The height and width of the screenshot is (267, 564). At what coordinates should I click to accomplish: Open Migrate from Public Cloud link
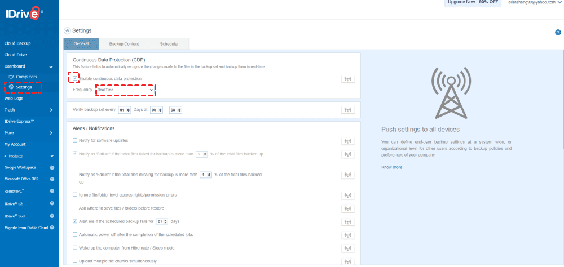[x=27, y=228]
